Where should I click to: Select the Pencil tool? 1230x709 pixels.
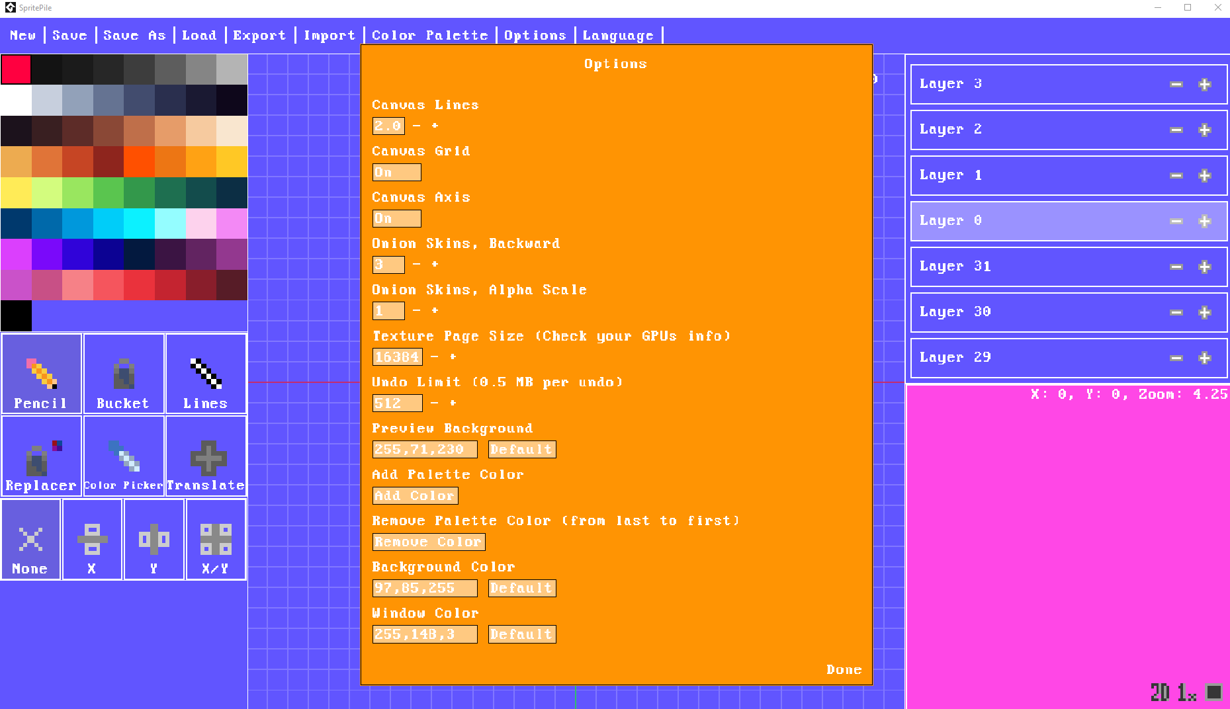[41, 374]
